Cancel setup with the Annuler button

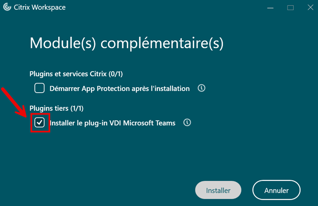click(276, 190)
